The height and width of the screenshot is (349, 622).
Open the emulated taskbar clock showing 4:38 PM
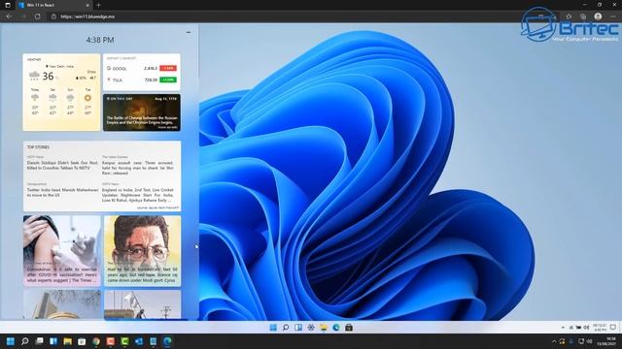coord(600,328)
